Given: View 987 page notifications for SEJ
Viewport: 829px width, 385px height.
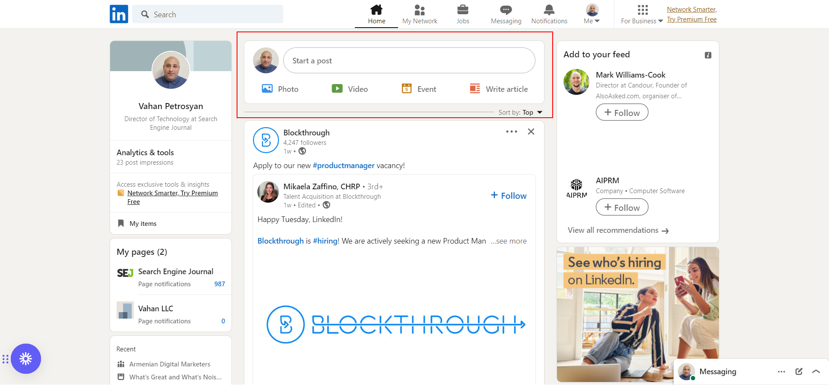Looking at the screenshot, I should [220, 284].
